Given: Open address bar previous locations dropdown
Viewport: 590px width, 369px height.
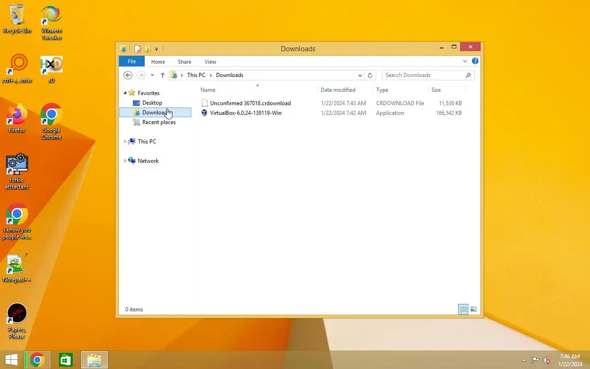Looking at the screenshot, I should 360,75.
